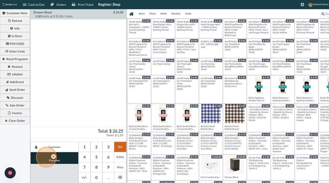Click the Refund button
The image size is (329, 183).
pyautogui.click(x=15, y=21)
